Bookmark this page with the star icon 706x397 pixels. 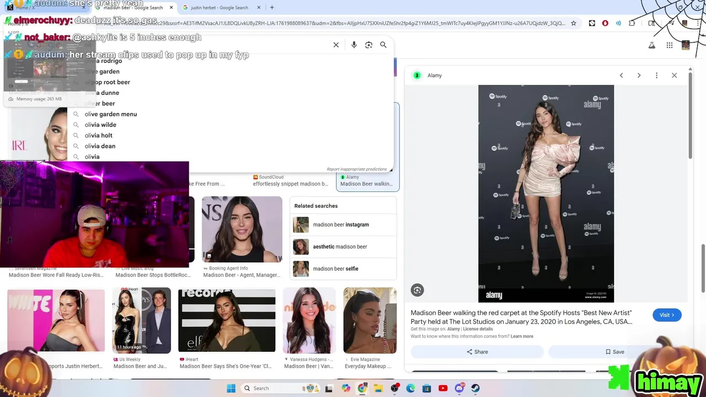coord(574,24)
